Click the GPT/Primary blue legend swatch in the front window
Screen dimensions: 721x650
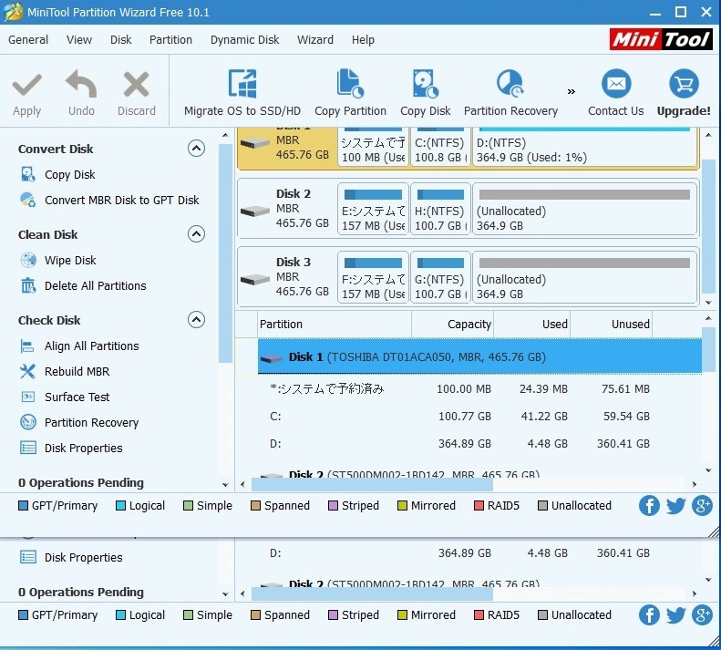(23, 506)
